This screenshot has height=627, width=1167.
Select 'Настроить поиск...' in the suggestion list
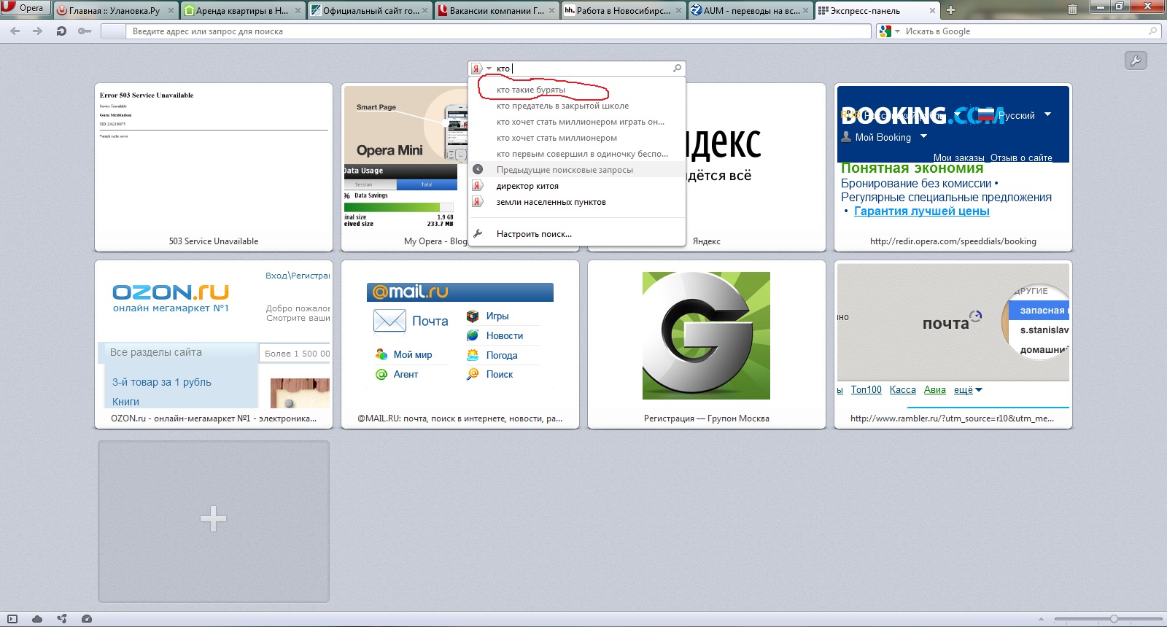[x=534, y=234]
